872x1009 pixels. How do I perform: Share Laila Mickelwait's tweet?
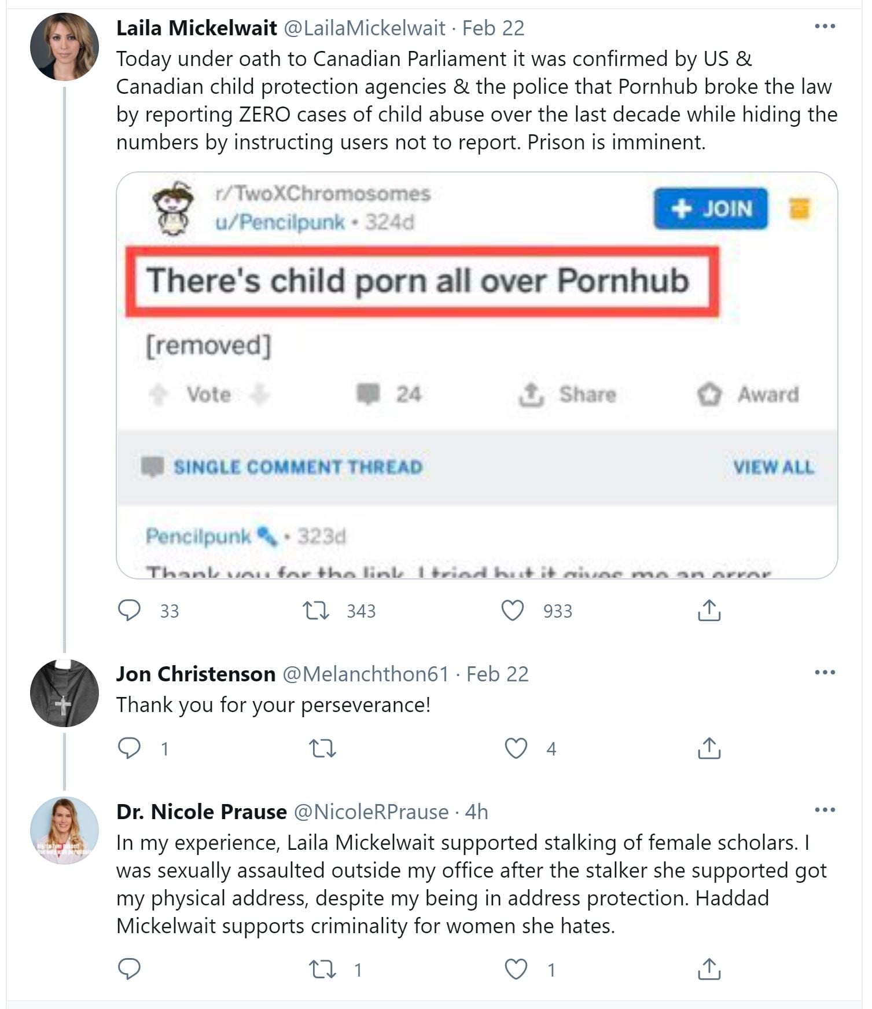coord(709,610)
